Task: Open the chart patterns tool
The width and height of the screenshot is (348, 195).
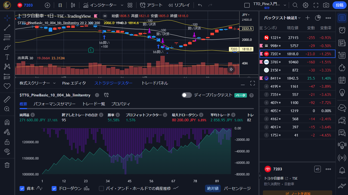Action: click(7, 67)
